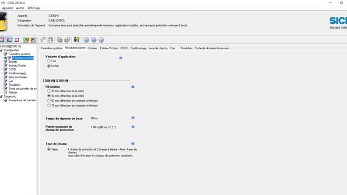Open help icon for Résolution
The height and width of the screenshot is (195, 347).
point(133,87)
